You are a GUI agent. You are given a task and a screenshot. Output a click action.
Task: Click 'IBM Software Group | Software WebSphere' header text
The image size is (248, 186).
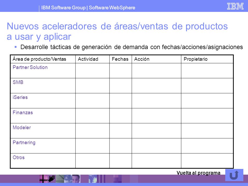pos(88,7)
